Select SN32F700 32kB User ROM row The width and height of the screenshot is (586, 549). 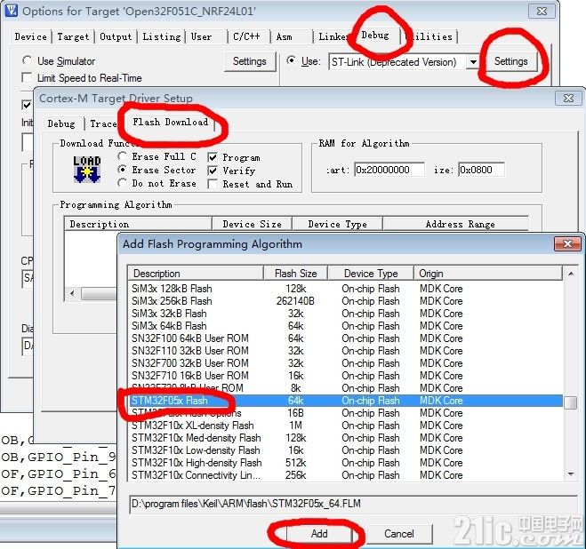tap(345, 363)
